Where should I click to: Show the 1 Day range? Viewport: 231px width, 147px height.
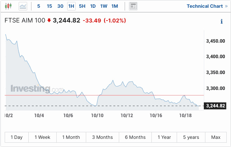pos(16,137)
